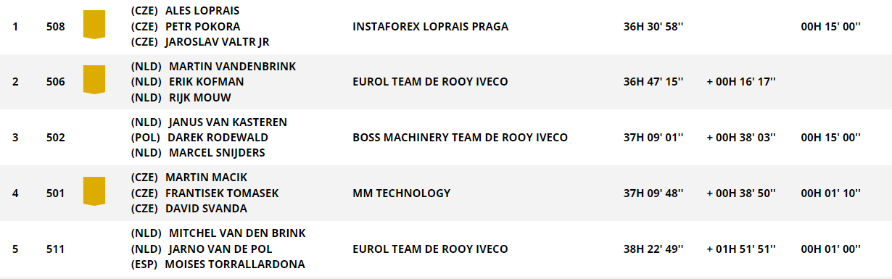Image resolution: width=892 pixels, height=279 pixels.
Task: Click co-driver Moises Torrallardona
Action: 235,265
